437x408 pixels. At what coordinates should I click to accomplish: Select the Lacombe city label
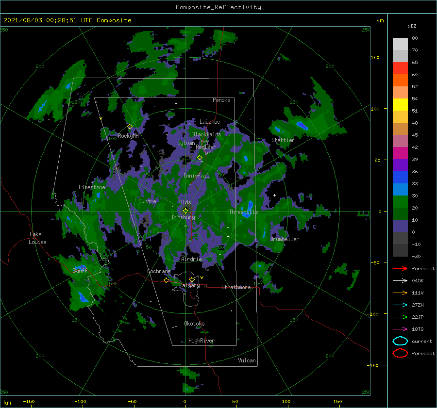pos(210,122)
